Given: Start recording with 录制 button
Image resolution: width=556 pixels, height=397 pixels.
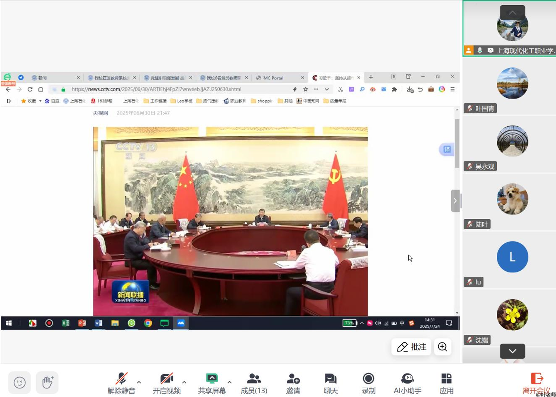Looking at the screenshot, I should click(368, 383).
